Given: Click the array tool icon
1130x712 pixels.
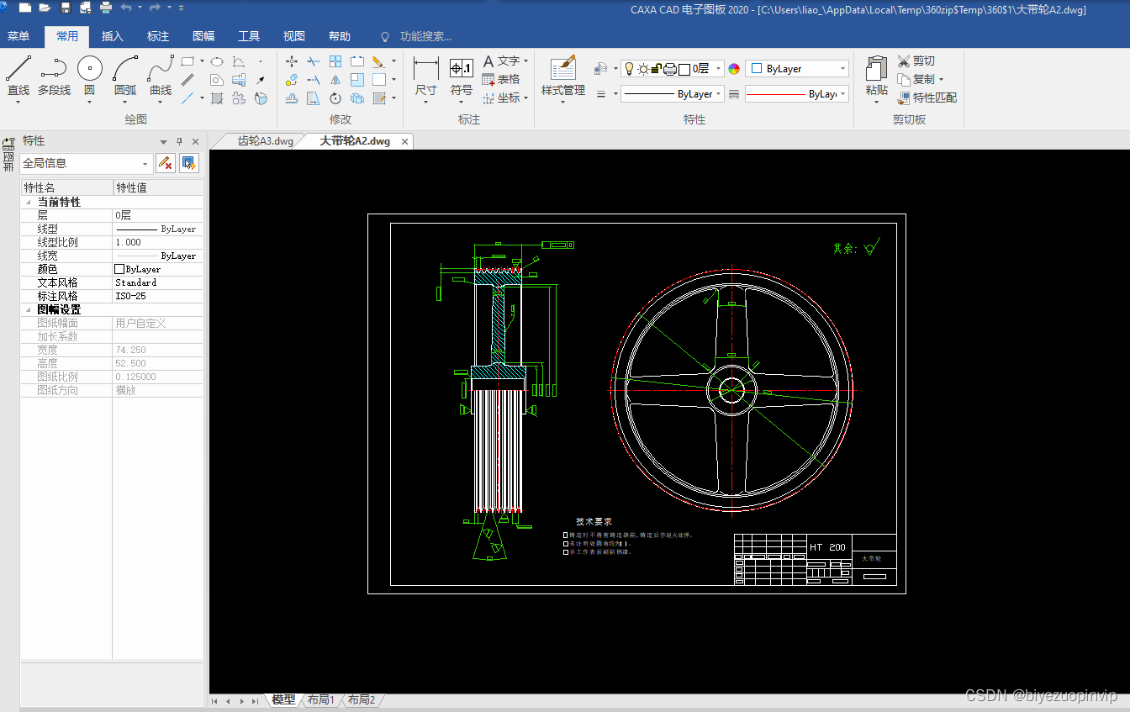Looking at the screenshot, I should 335,61.
